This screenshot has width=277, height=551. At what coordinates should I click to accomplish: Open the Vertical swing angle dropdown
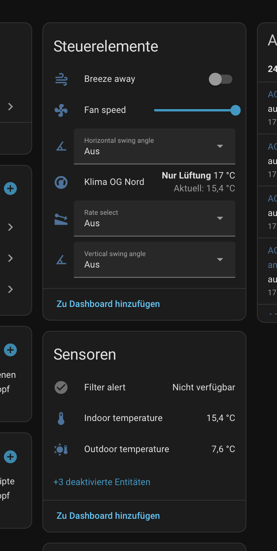coord(154,260)
